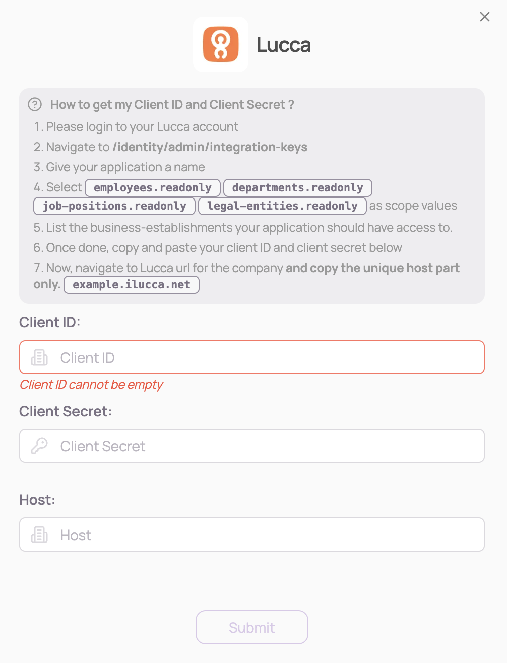Click the question mark help icon

click(35, 104)
